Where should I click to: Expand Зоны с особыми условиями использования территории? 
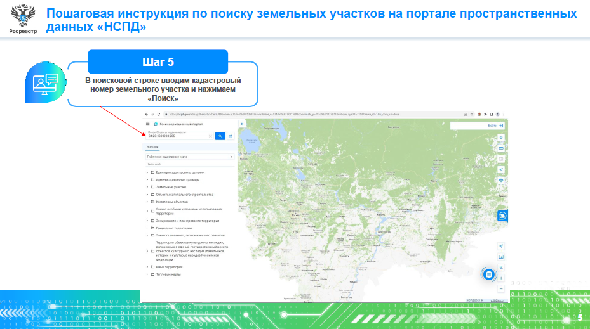point(147,211)
